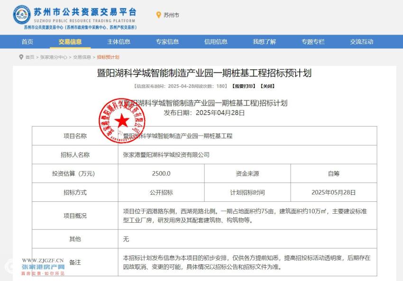403x281 pixels.
Task: Open the 我想了解 navigation tab
Action: click(265, 42)
